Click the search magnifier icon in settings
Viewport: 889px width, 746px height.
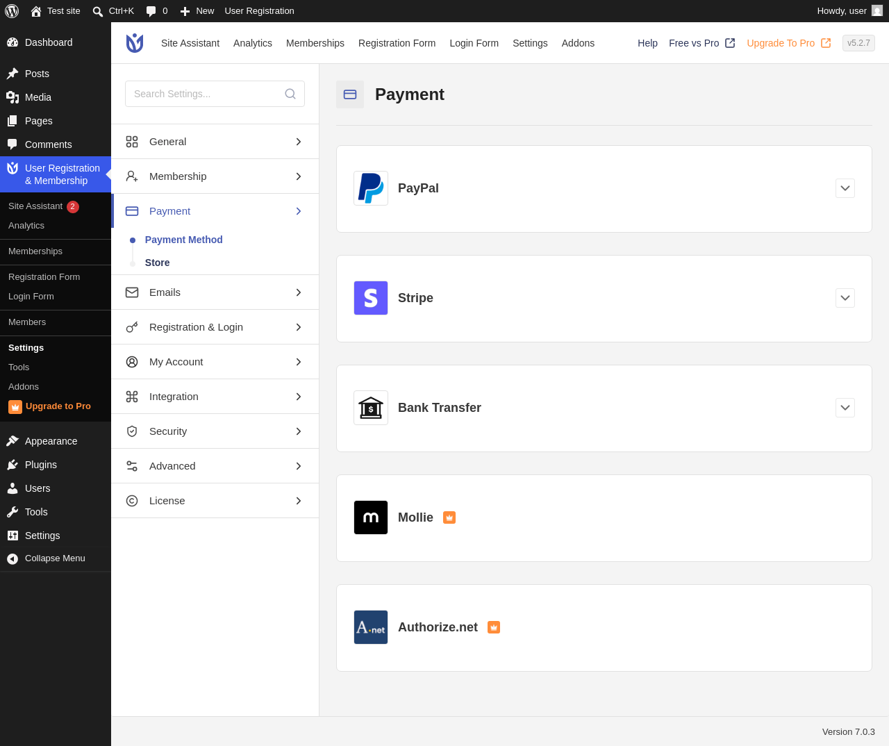[x=290, y=94]
